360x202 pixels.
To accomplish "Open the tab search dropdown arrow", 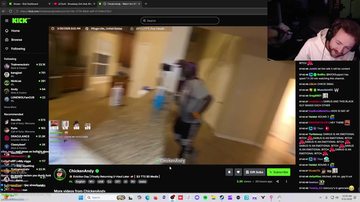I will (3, 4).
